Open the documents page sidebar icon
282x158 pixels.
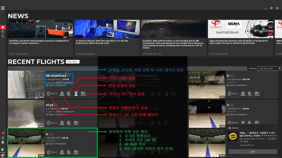coord(3,32)
